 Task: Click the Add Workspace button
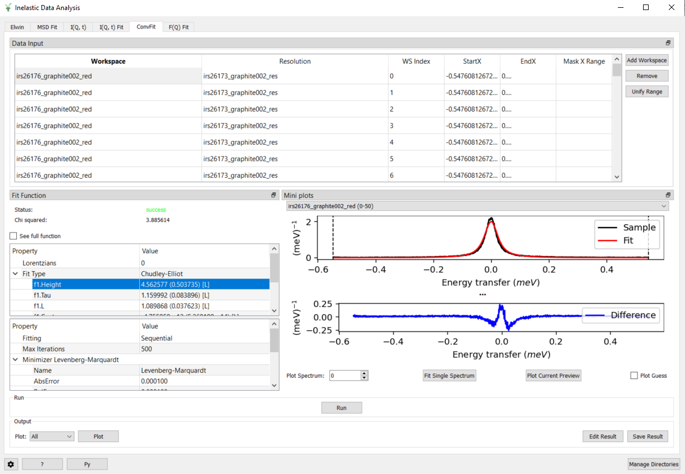pyautogui.click(x=646, y=60)
